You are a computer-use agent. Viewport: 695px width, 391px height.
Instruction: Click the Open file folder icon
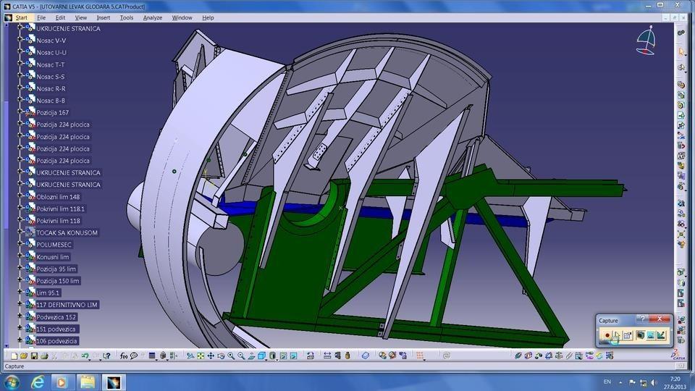tap(24, 356)
